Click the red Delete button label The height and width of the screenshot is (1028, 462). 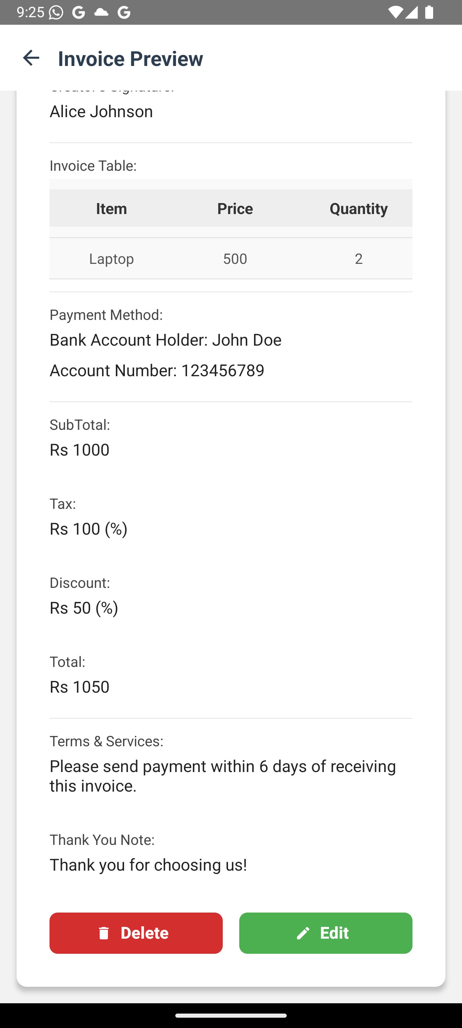click(145, 933)
